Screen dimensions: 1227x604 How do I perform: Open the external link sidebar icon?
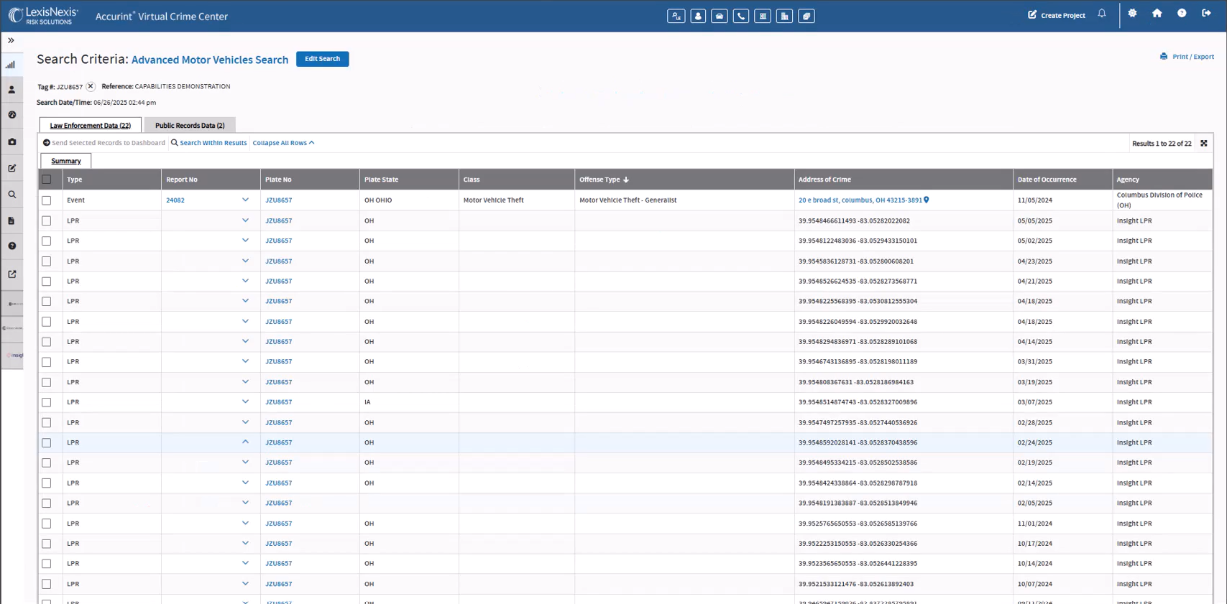(x=12, y=274)
